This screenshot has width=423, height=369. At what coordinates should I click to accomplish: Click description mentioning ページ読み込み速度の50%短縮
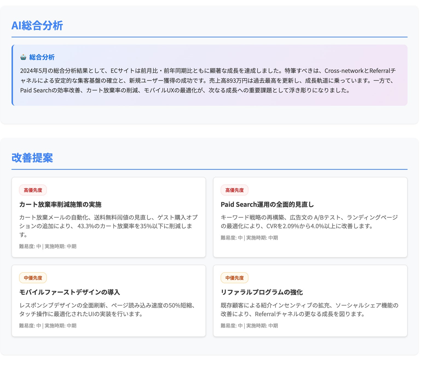click(x=108, y=309)
